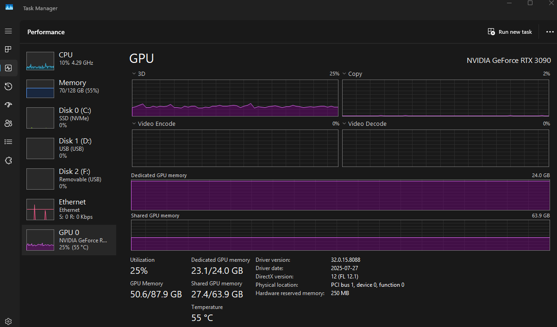Go to the Processes page icon

click(8, 49)
